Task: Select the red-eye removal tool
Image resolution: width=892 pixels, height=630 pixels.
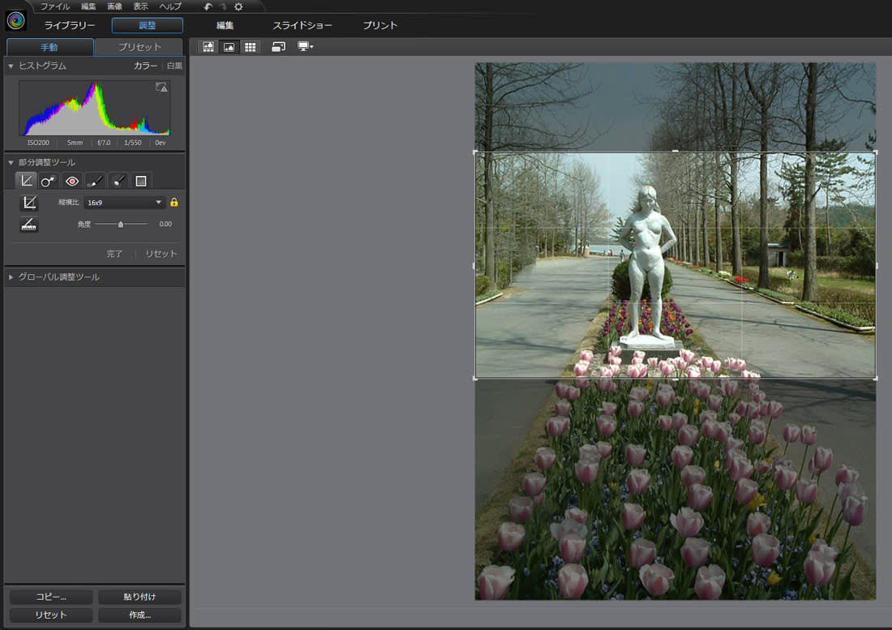Action: [72, 181]
